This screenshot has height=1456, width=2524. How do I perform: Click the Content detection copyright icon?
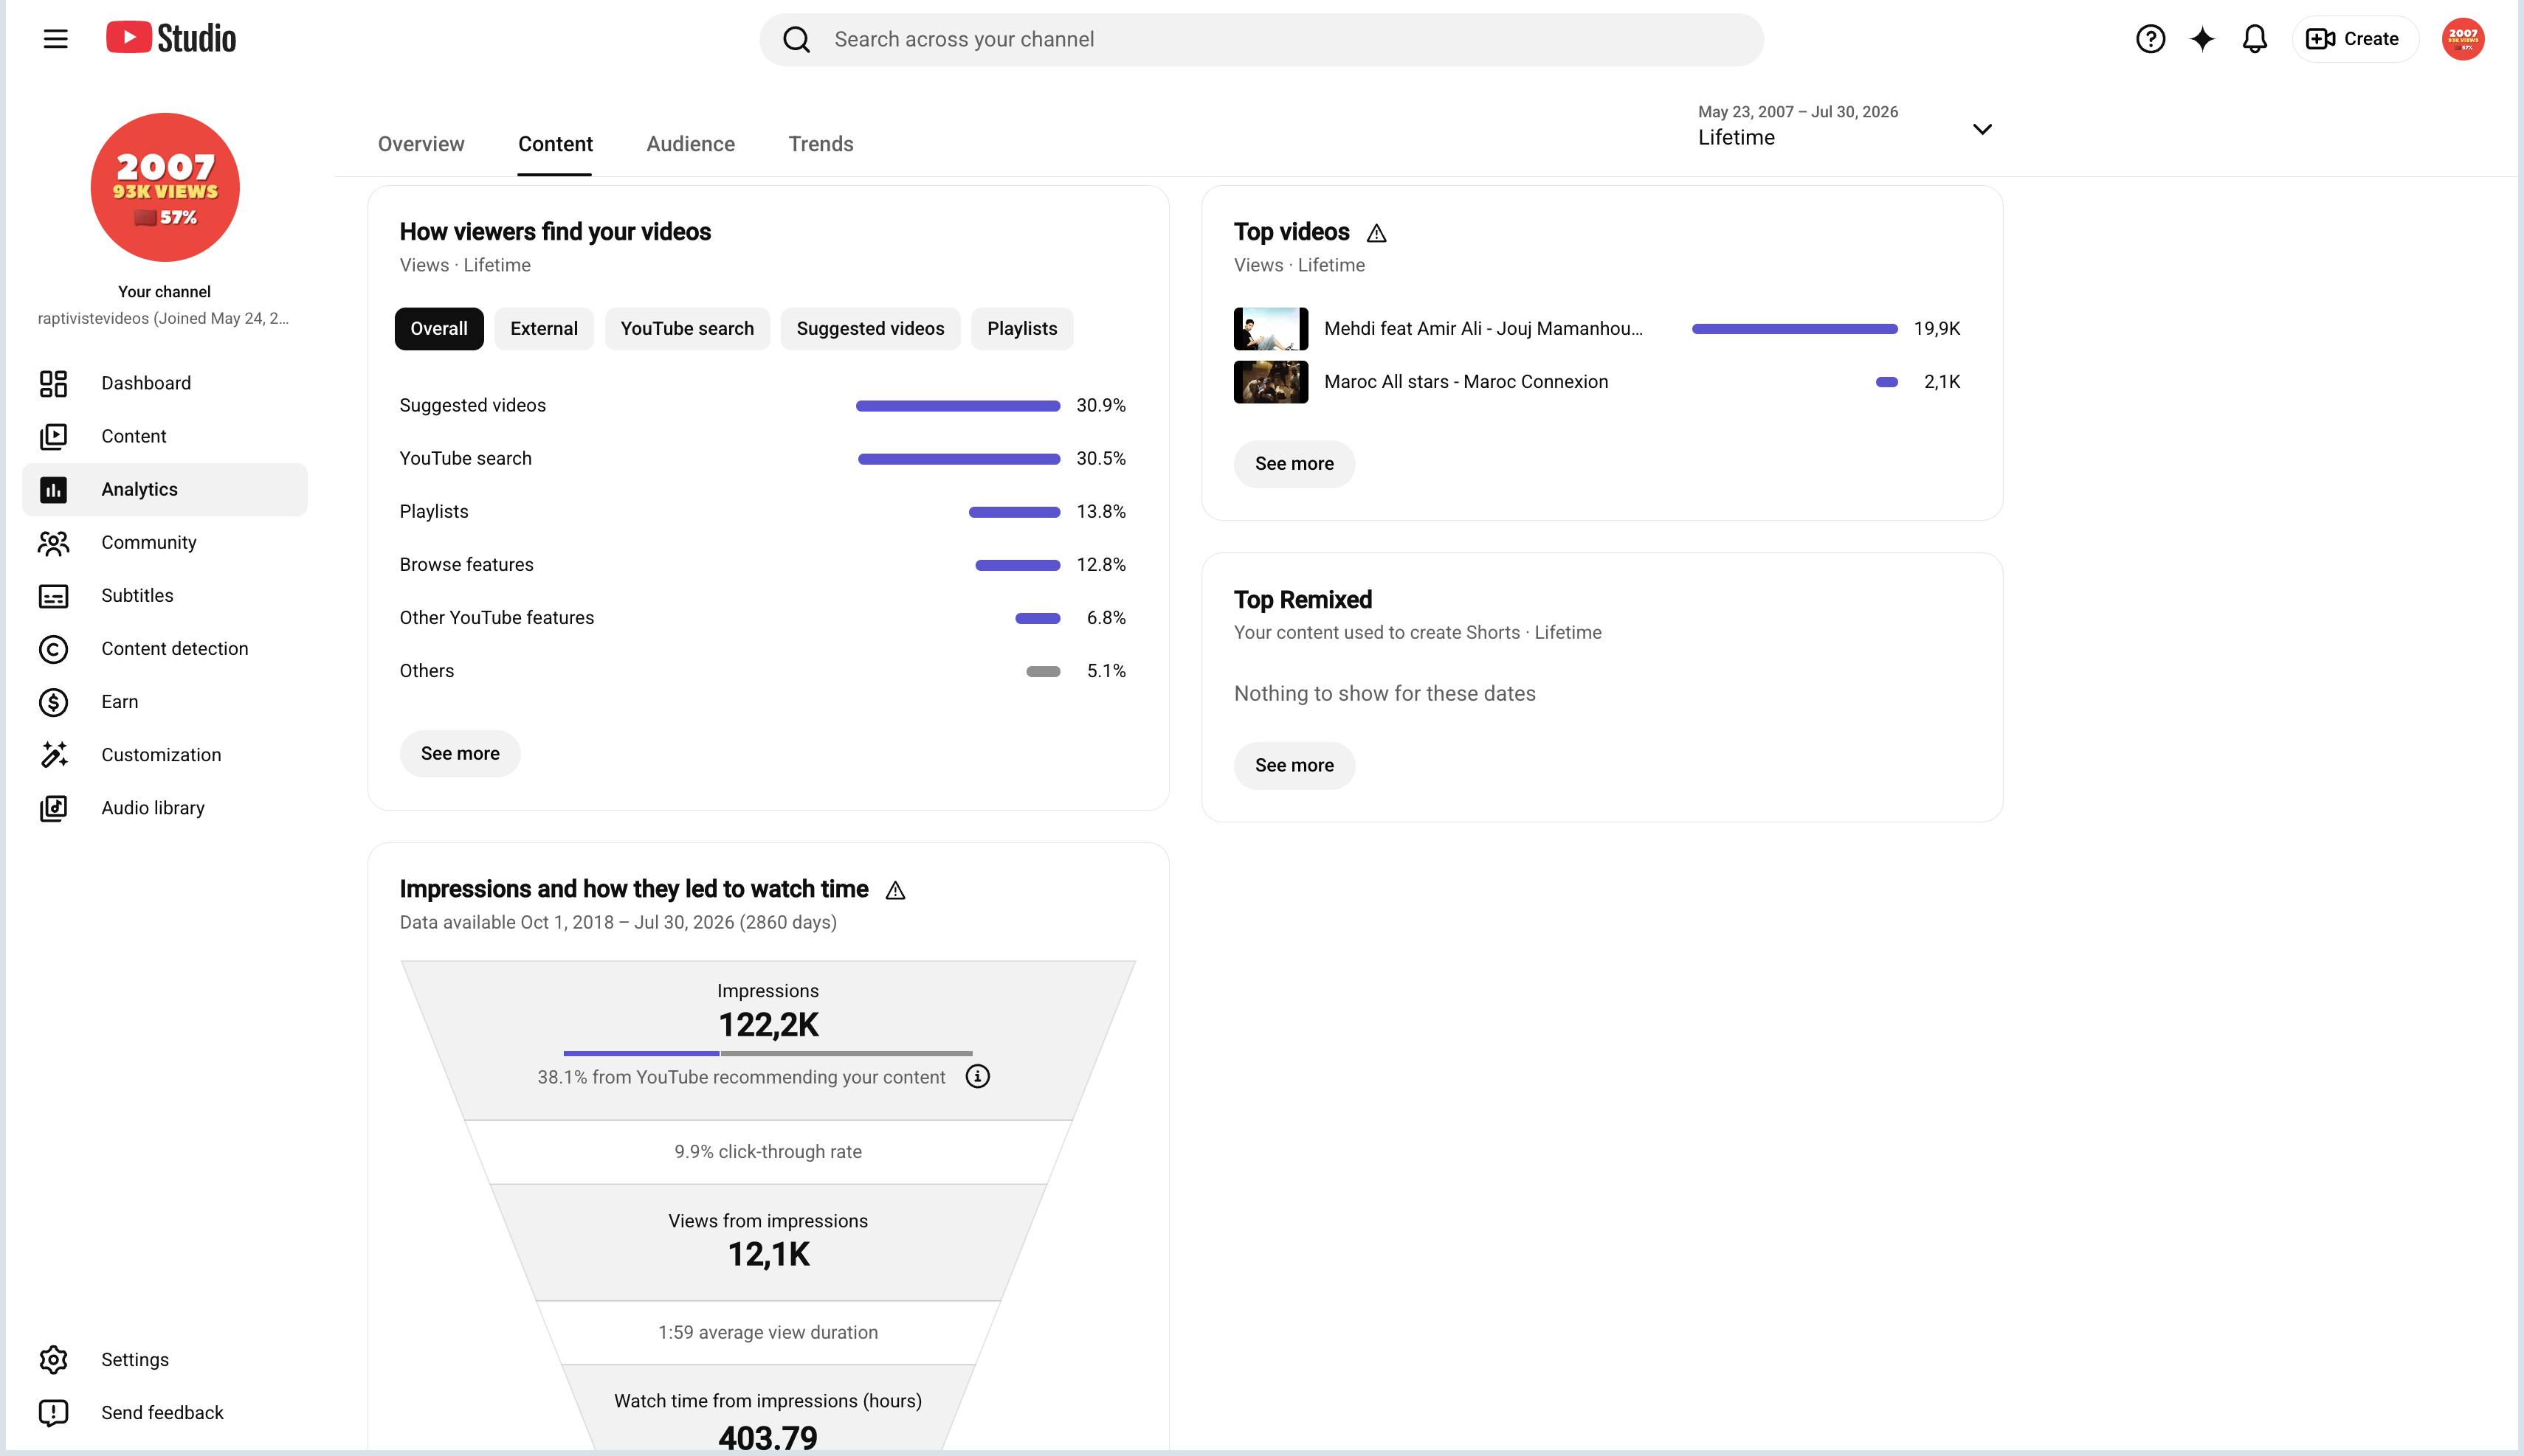pos(53,649)
